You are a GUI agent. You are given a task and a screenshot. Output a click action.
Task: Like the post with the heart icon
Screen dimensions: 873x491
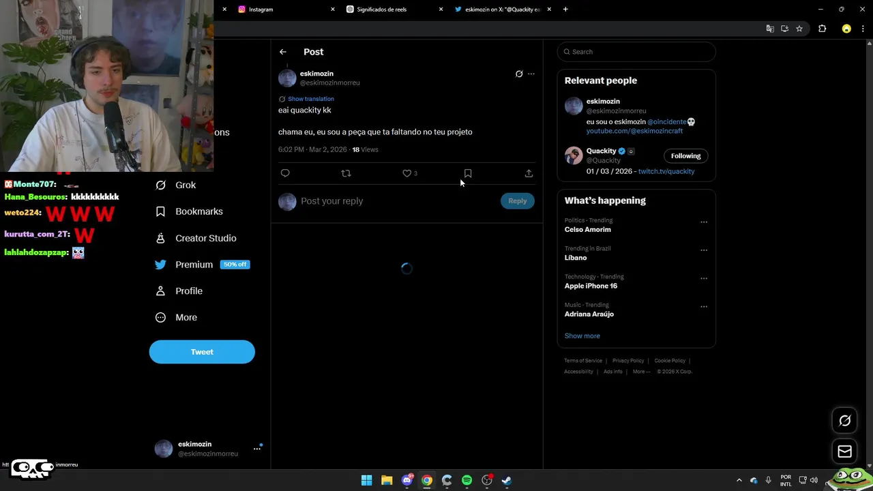coord(407,173)
